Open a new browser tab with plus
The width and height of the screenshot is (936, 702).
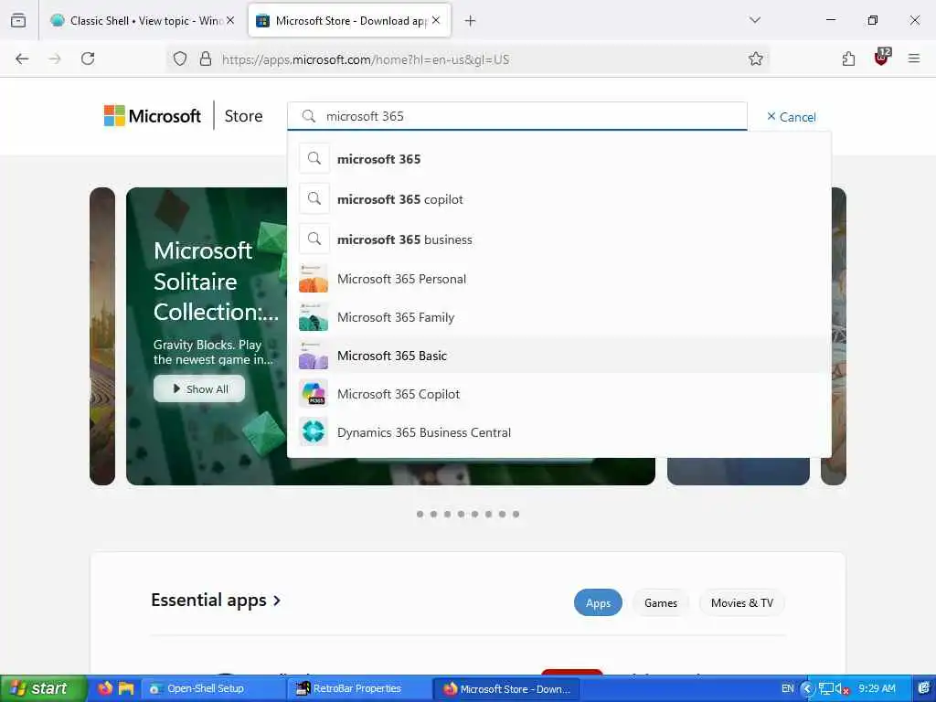click(471, 21)
